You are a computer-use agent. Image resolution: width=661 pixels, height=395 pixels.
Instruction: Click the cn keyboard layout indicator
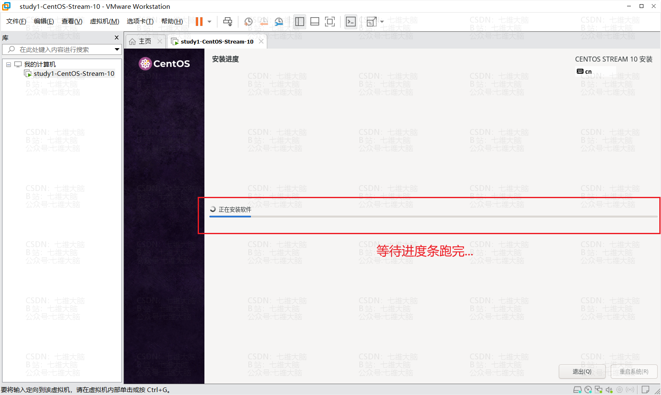pyautogui.click(x=584, y=72)
